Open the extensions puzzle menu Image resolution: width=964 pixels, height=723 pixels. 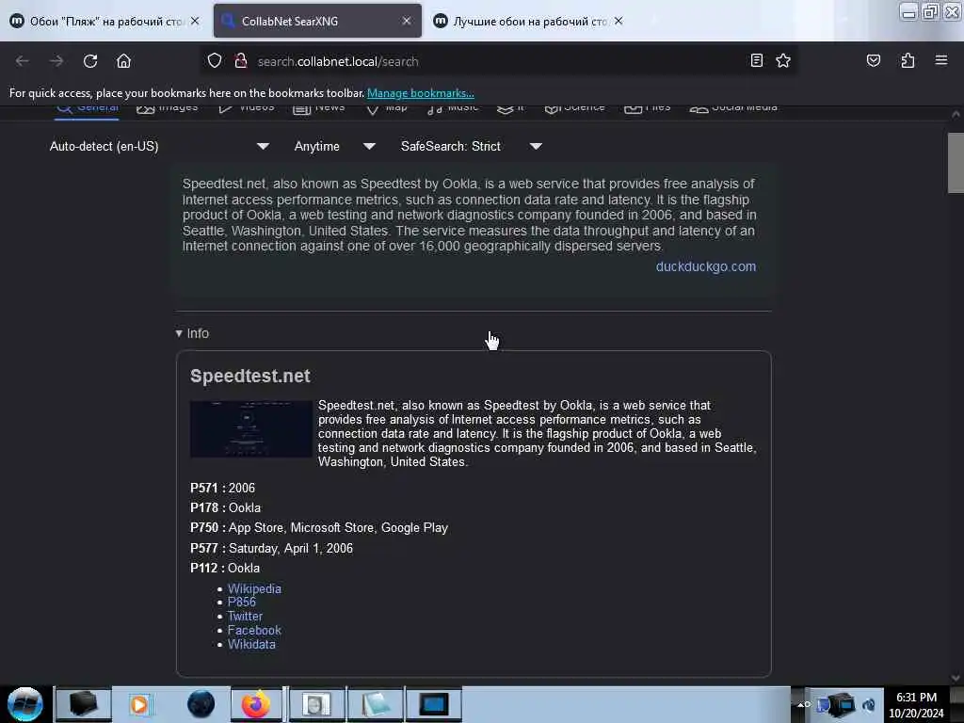click(908, 60)
